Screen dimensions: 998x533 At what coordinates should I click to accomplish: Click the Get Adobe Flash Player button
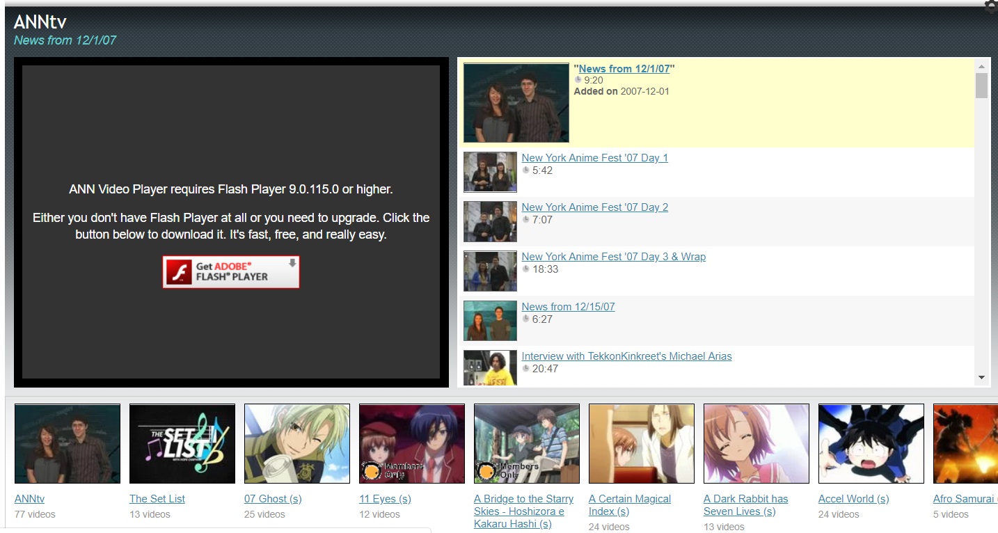pyautogui.click(x=231, y=271)
